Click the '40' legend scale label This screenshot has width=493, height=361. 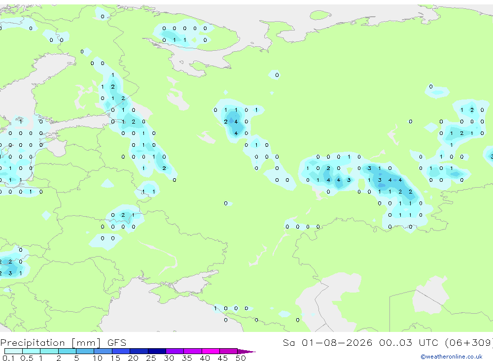click(x=205, y=358)
